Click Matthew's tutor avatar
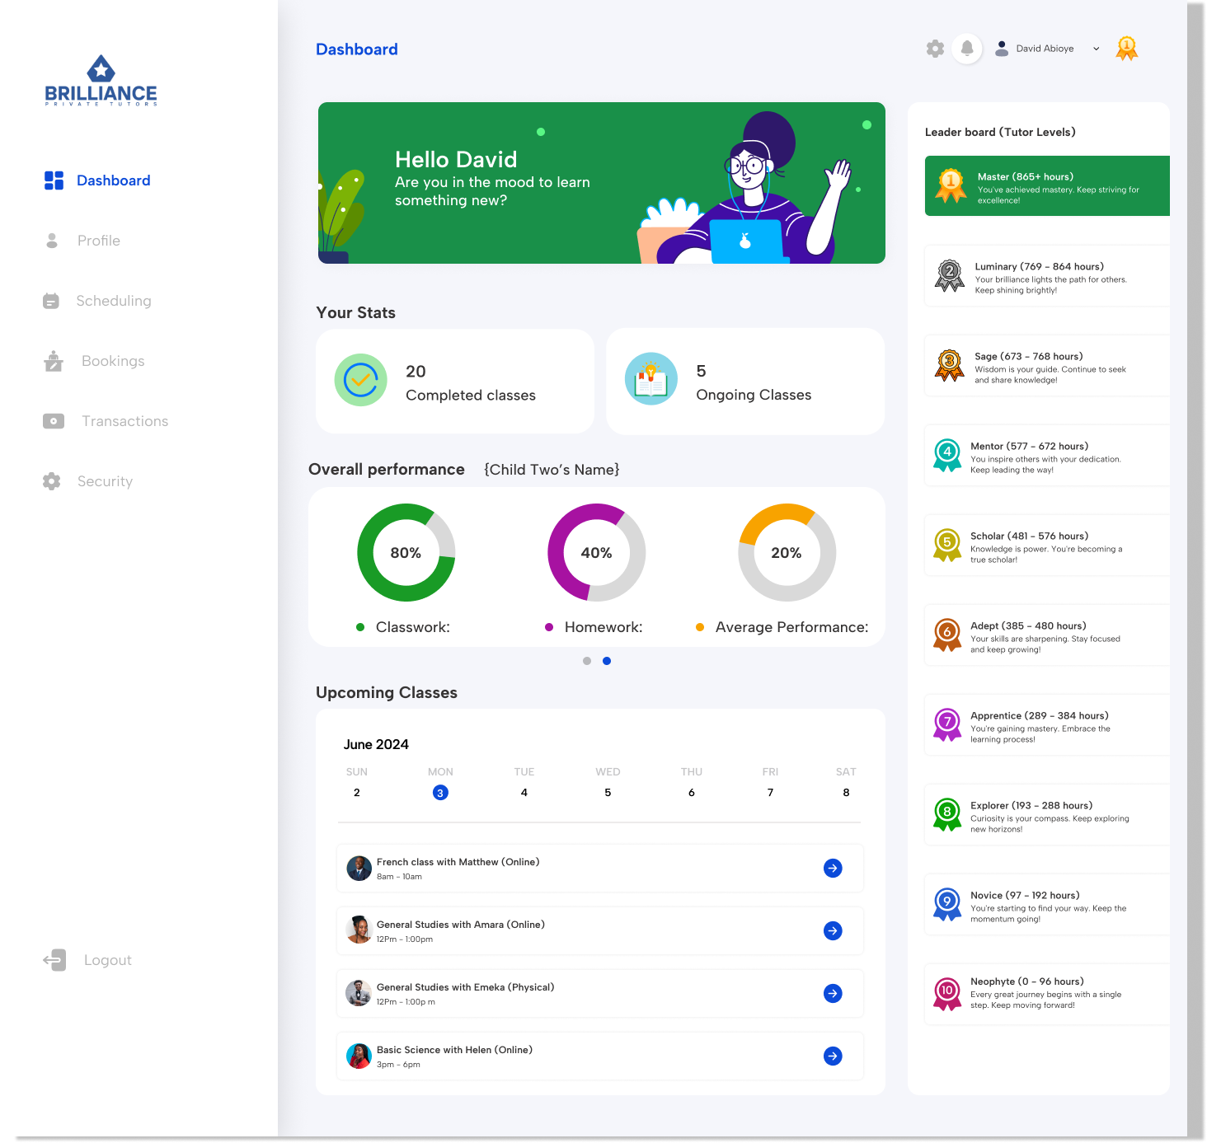The width and height of the screenshot is (1207, 1143). click(x=359, y=868)
